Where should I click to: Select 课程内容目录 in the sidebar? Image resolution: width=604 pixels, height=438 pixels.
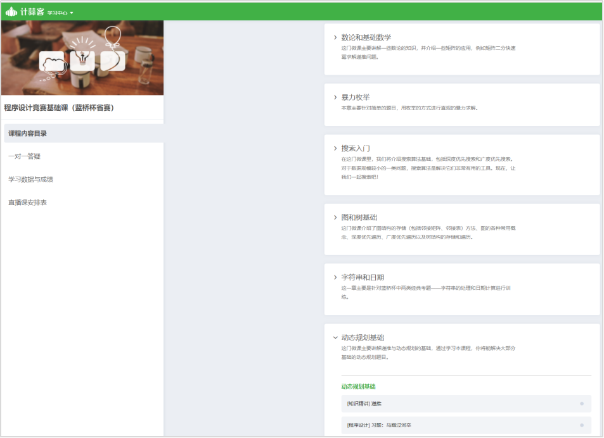tap(28, 134)
